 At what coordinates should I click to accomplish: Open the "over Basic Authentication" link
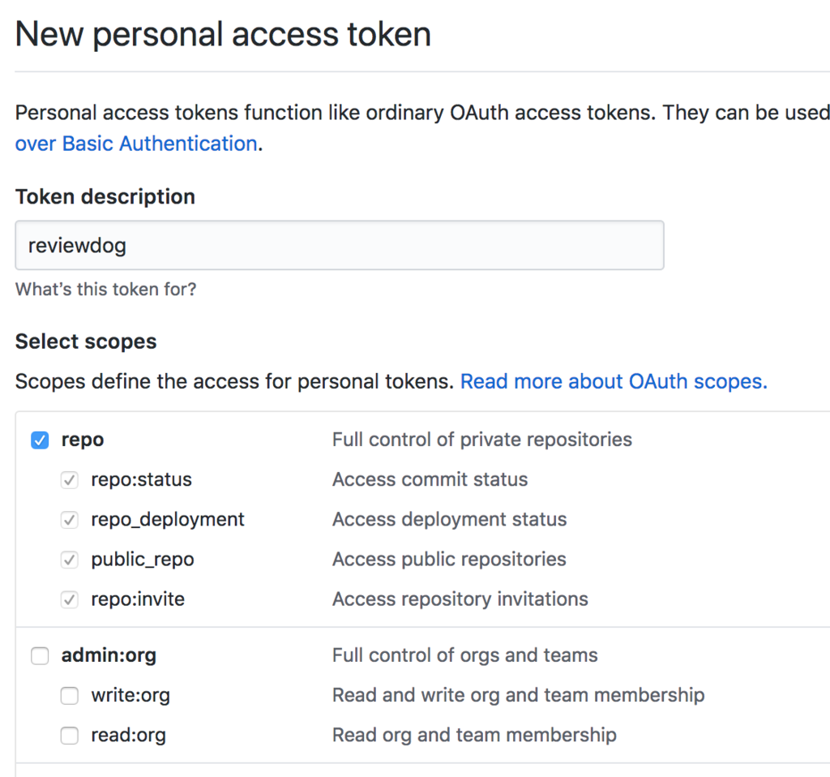(x=136, y=144)
